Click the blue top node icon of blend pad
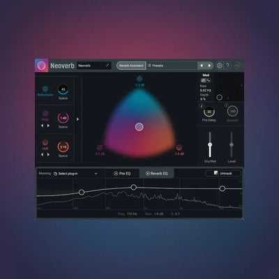The height and width of the screenshot is (279, 279). pos(139,79)
